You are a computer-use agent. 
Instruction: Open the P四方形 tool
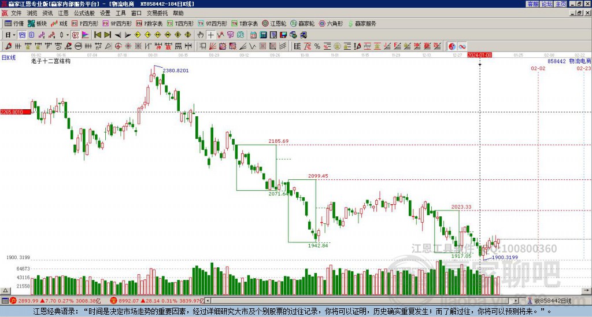(84, 23)
